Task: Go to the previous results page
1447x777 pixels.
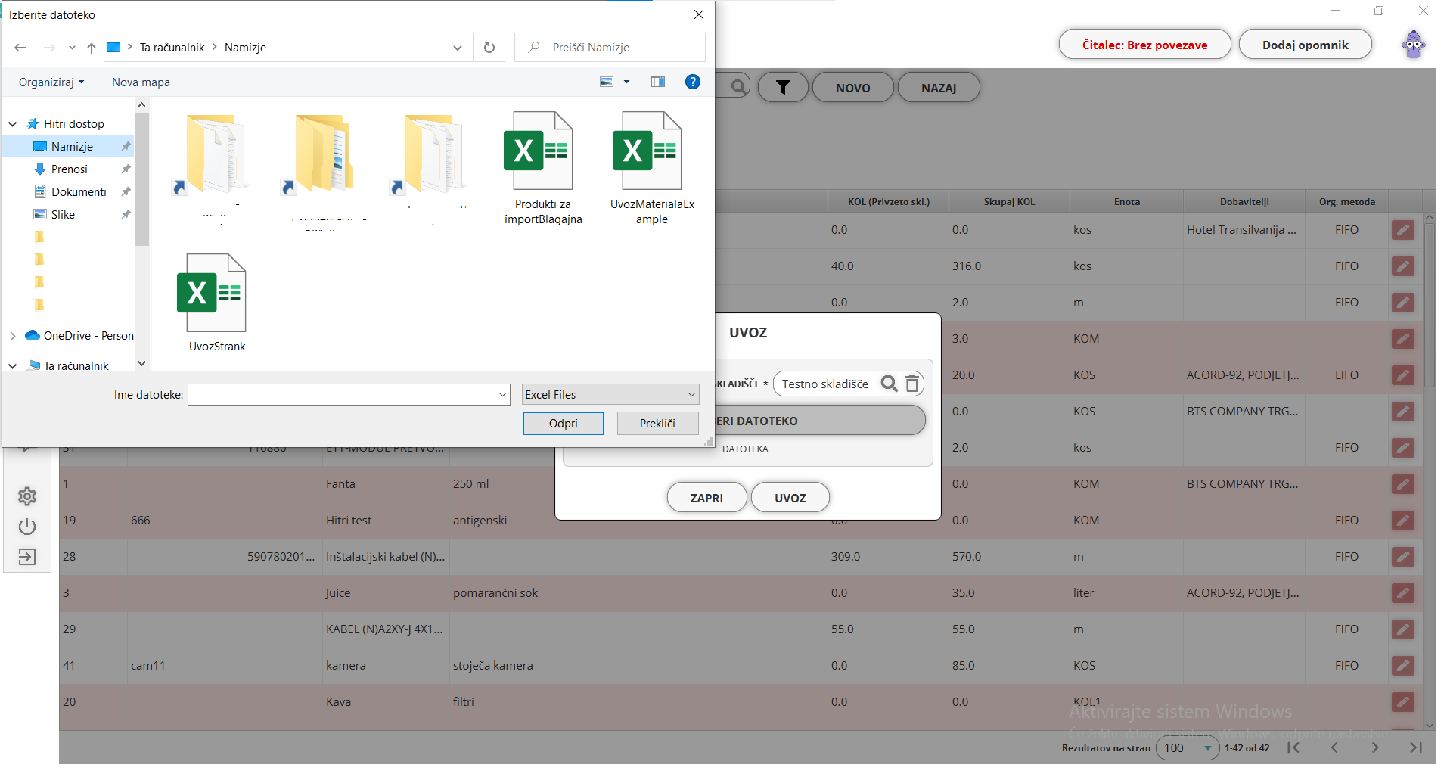Action: click(1334, 747)
